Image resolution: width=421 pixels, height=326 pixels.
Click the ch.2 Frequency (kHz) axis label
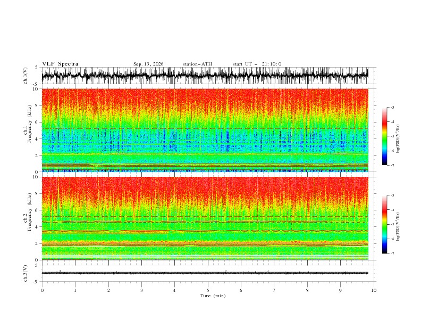28,218
